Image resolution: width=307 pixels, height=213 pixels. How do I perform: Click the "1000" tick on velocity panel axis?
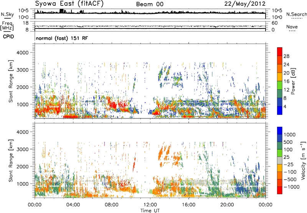pos(22,184)
